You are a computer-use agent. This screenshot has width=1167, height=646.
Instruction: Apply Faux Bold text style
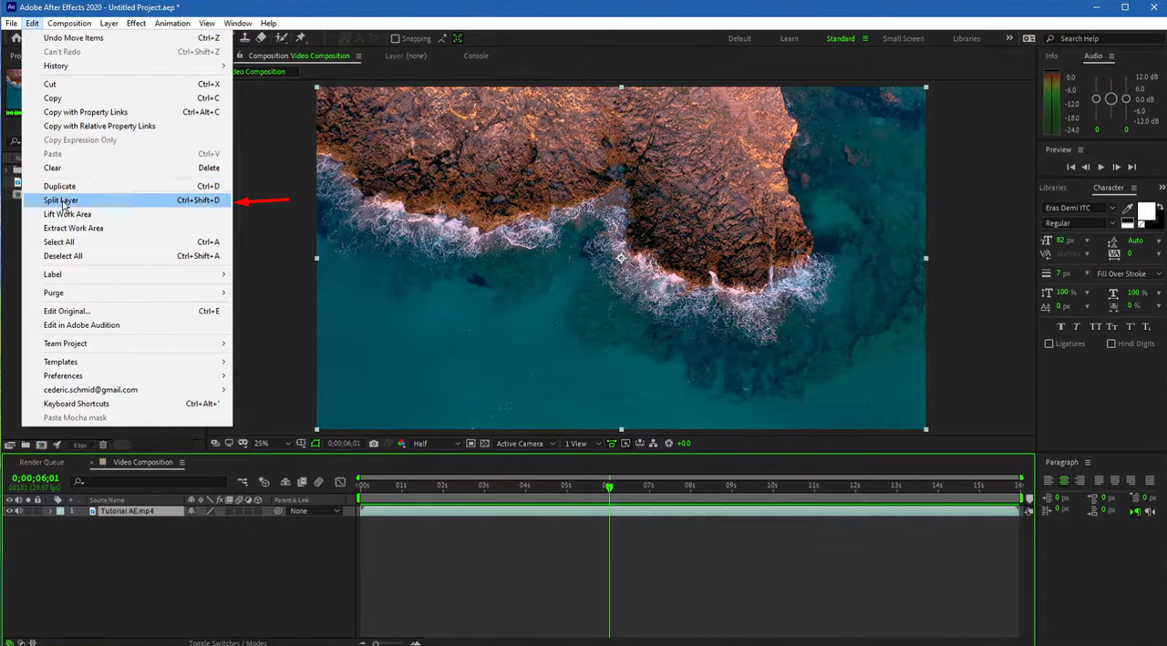pos(1061,326)
